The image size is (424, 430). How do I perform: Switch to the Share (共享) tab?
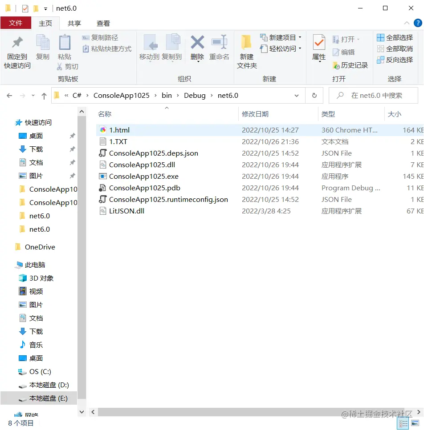(74, 23)
